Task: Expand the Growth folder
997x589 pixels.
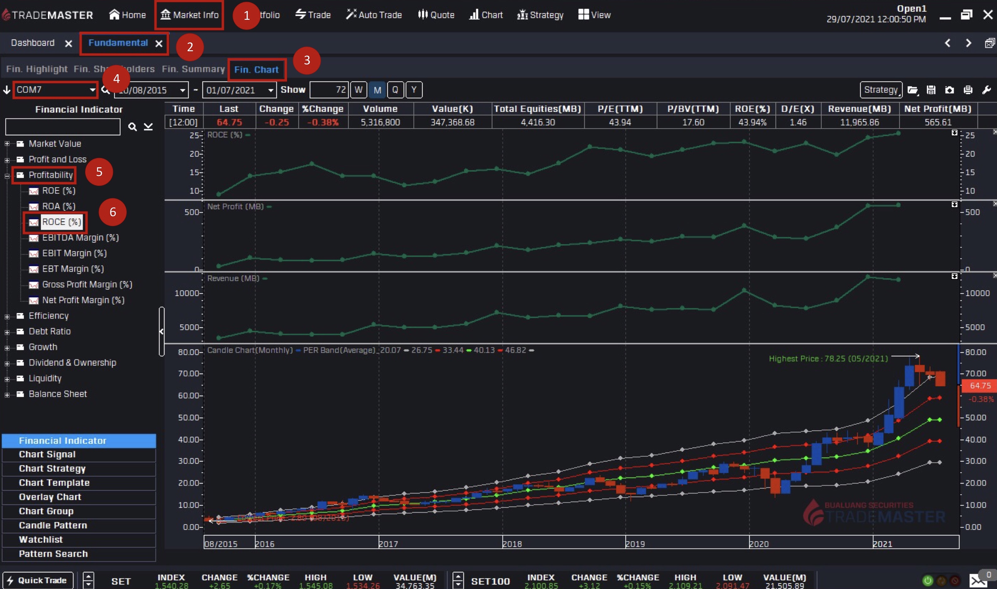Action: point(7,348)
